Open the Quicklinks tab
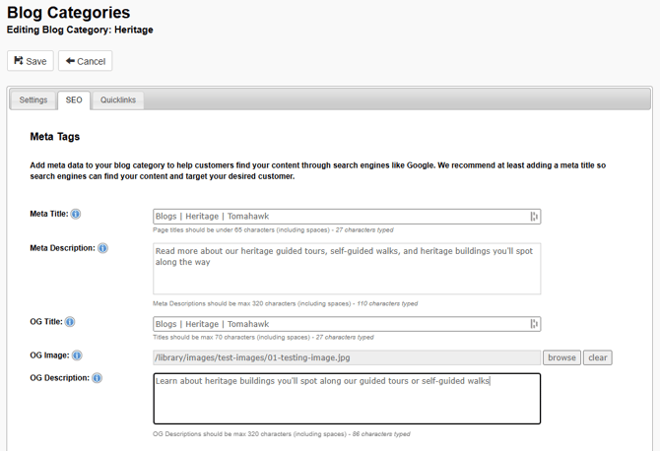Image resolution: width=660 pixels, height=451 pixels. (x=118, y=99)
